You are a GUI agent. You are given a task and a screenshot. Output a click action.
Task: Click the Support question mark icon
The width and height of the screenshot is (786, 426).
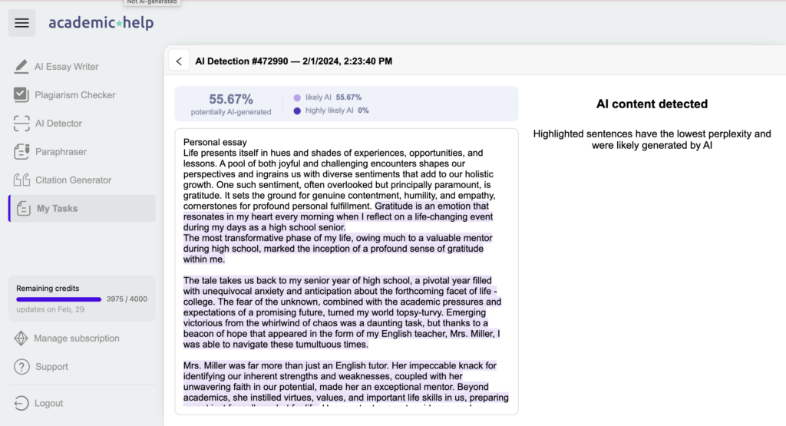[x=21, y=367]
